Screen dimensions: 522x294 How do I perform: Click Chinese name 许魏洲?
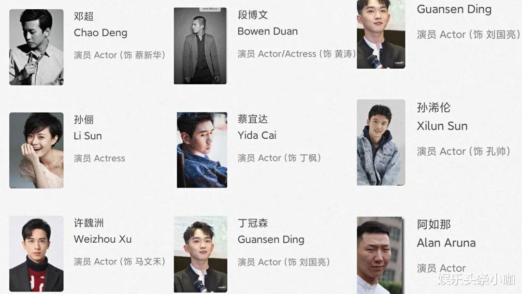(x=88, y=223)
